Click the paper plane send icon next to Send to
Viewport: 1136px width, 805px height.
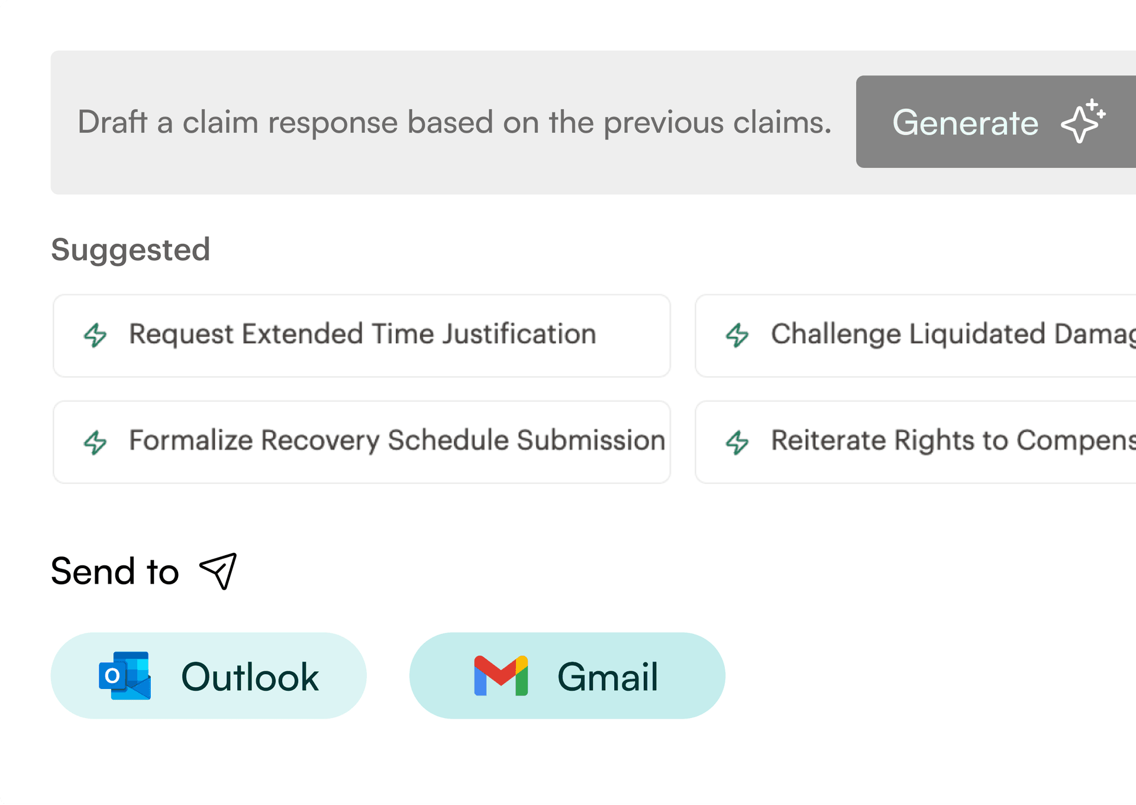tap(217, 571)
